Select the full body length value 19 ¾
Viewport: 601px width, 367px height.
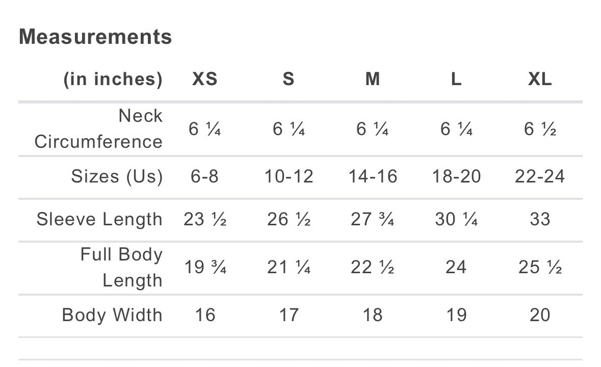[204, 267]
